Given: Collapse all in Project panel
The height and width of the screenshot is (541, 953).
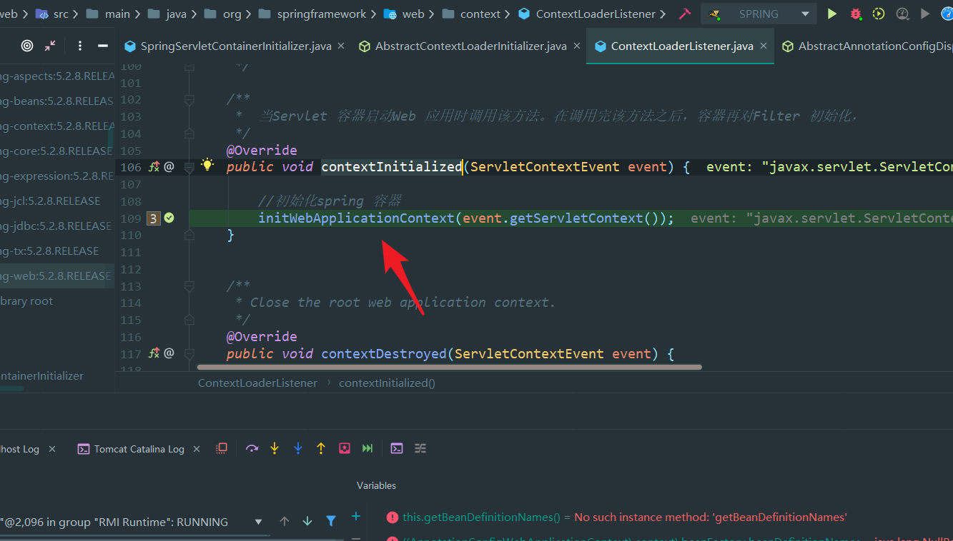Looking at the screenshot, I should tap(50, 46).
